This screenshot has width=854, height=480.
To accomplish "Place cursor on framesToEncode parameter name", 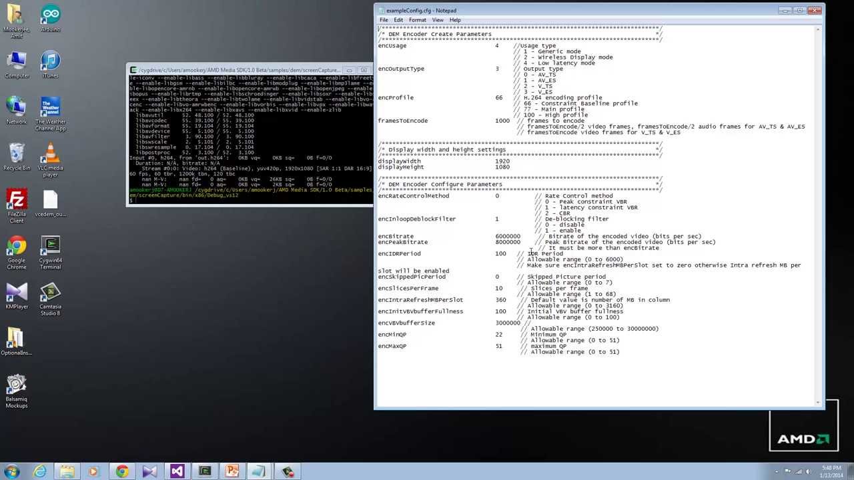I will (403, 121).
